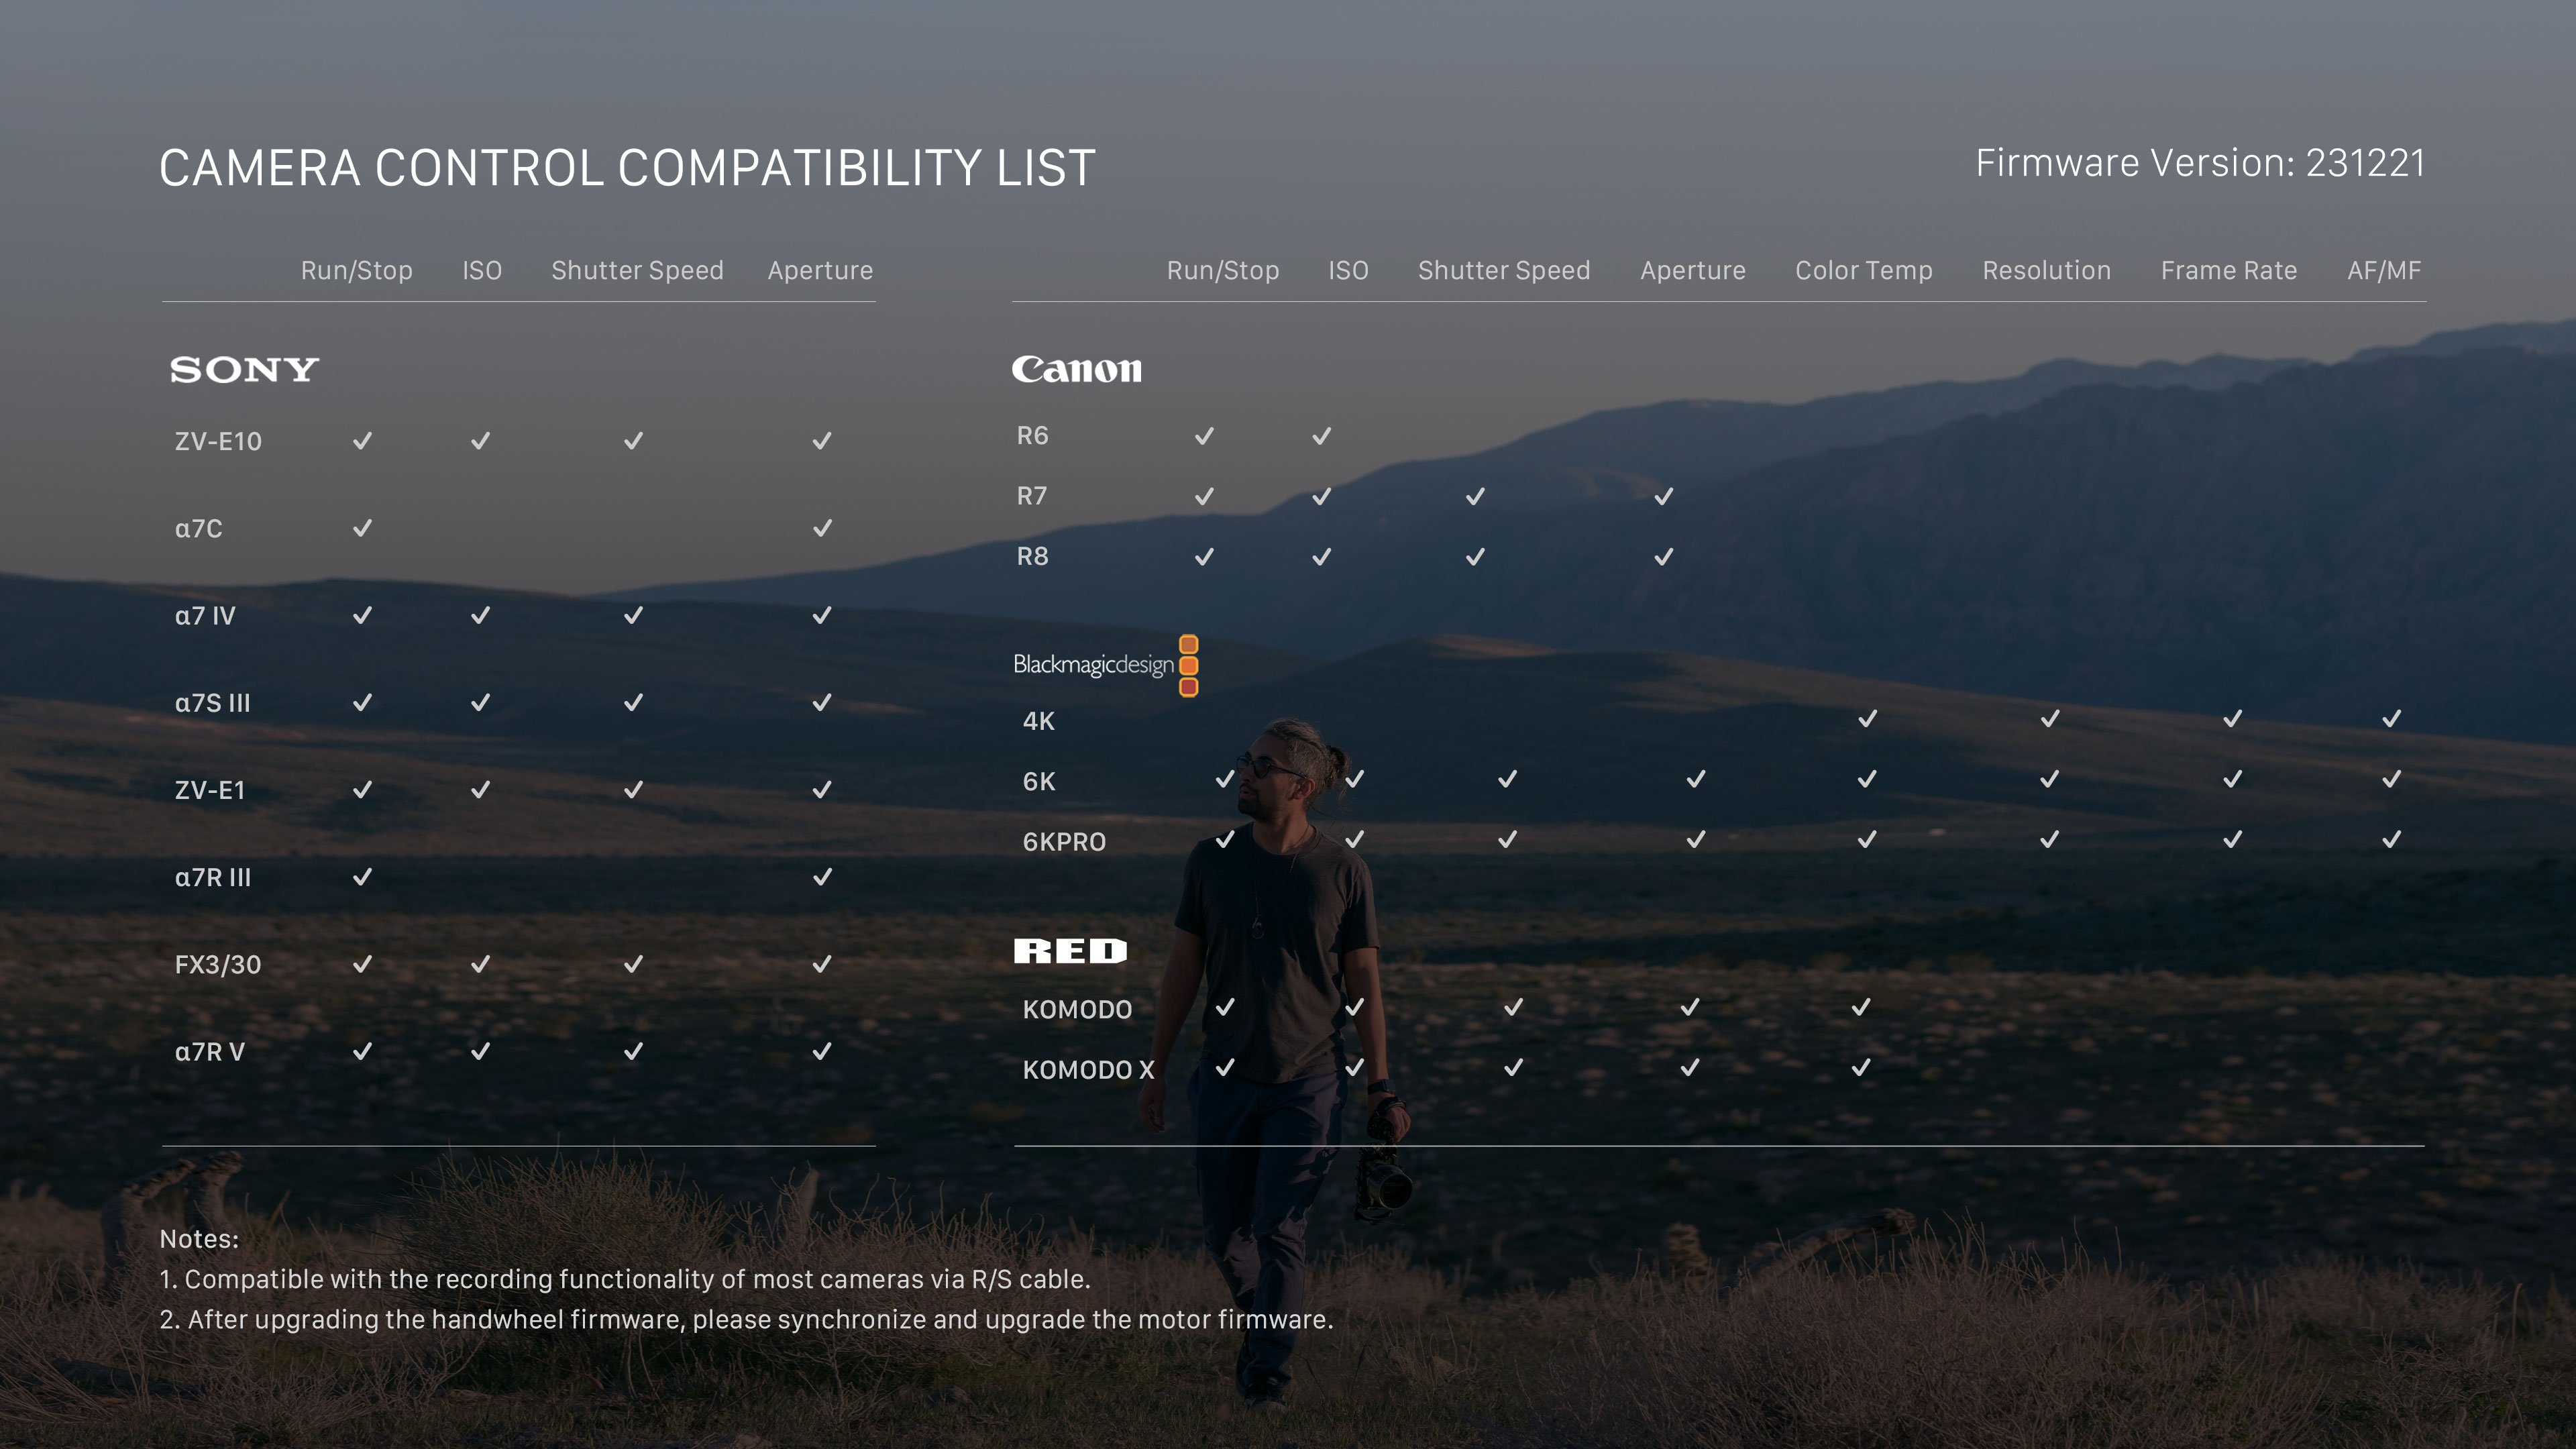Screen dimensions: 2576x1449
Task: Select the FX3/30 Aperture checkmark
Action: click(x=822, y=964)
